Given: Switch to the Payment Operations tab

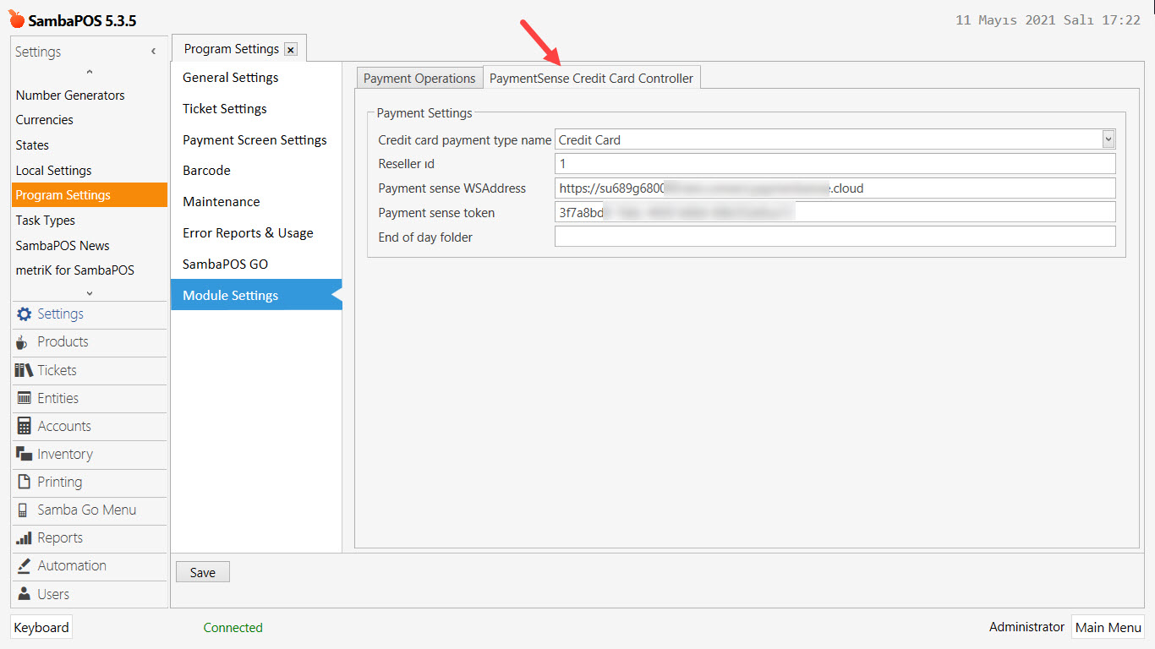Looking at the screenshot, I should coord(419,77).
